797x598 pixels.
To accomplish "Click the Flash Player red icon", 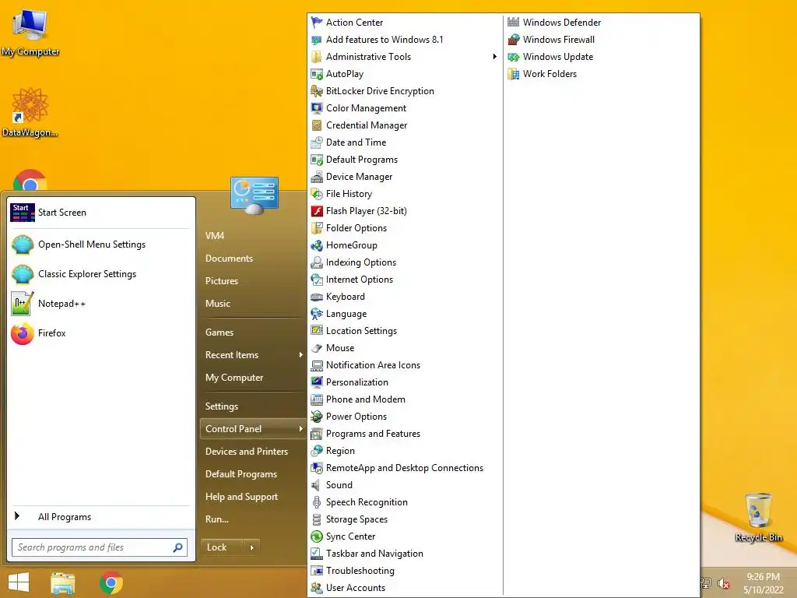I will [x=317, y=211].
